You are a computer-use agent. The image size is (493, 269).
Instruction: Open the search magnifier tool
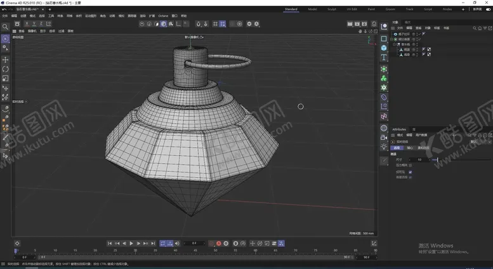5,27
